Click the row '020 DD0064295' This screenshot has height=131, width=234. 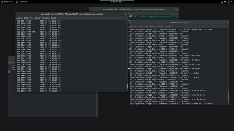coord(39,67)
